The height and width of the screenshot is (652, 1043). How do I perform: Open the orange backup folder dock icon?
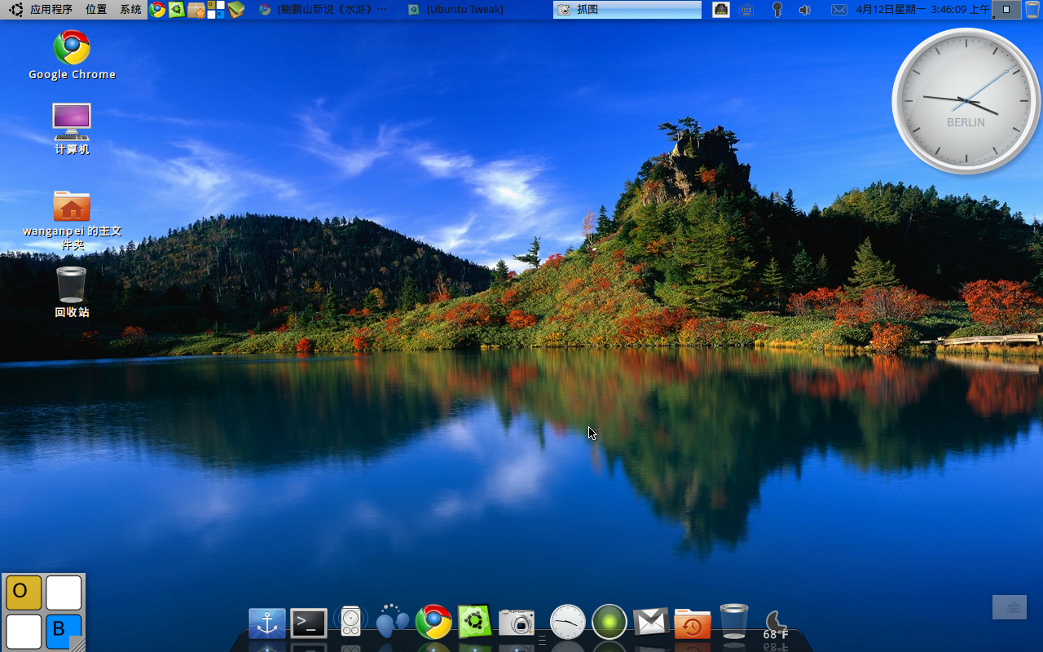click(693, 623)
